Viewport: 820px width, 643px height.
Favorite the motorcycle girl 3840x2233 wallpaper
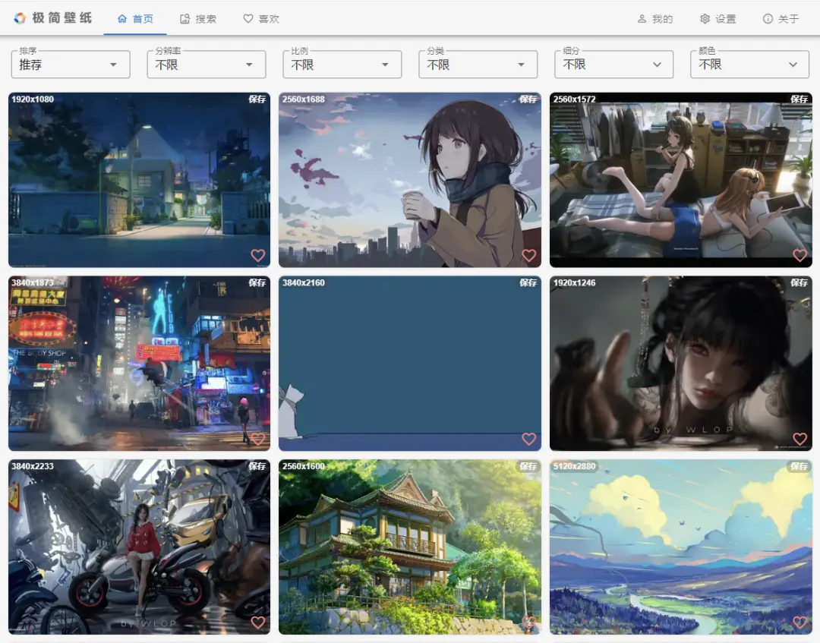(x=258, y=623)
